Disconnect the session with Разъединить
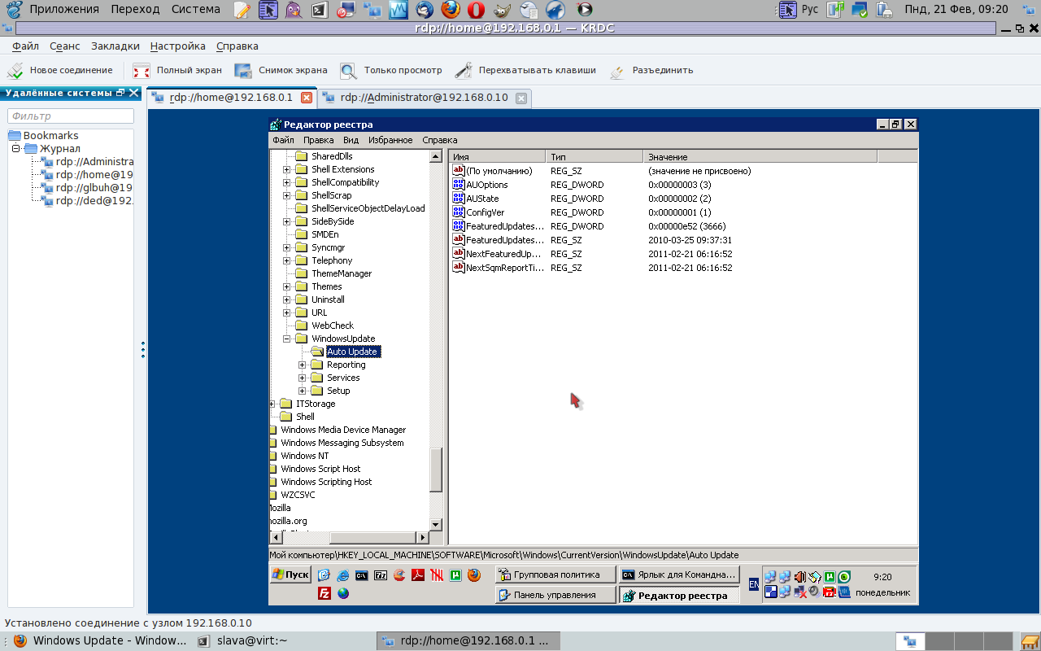 coord(651,71)
